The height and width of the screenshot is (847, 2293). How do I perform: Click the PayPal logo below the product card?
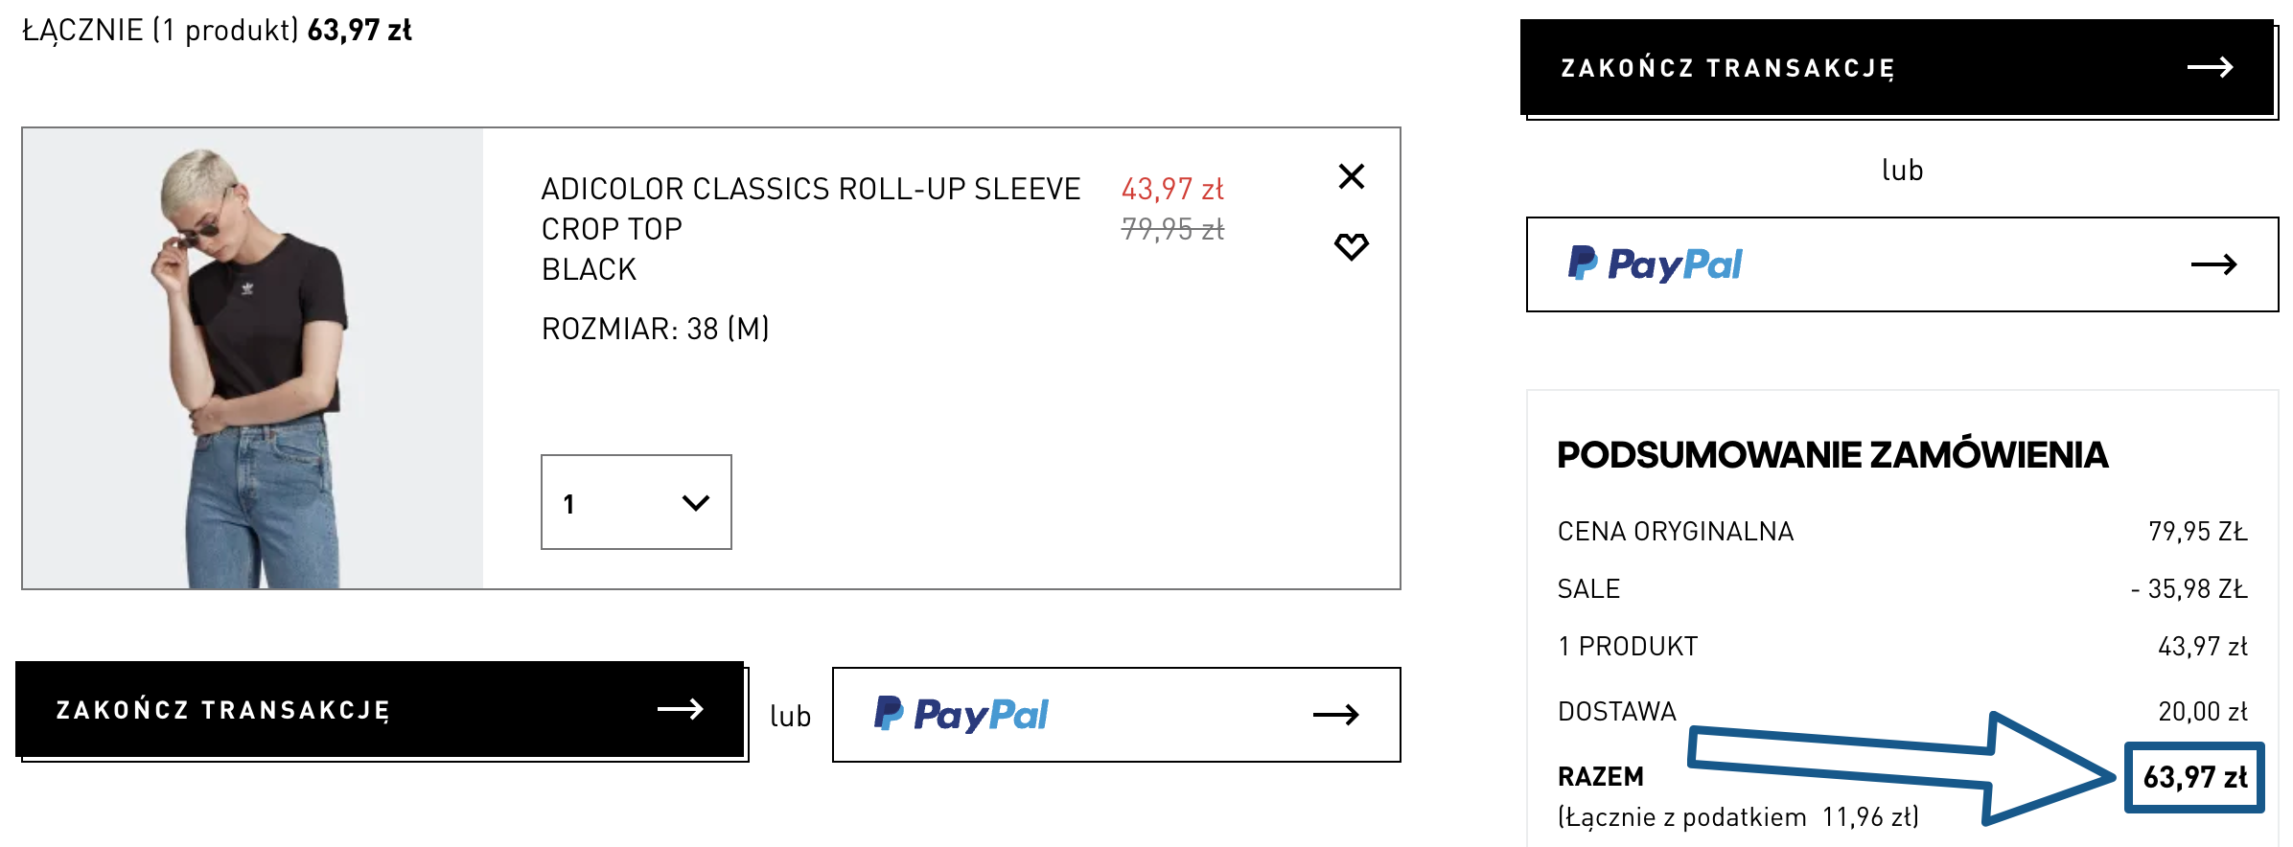pyautogui.click(x=961, y=714)
